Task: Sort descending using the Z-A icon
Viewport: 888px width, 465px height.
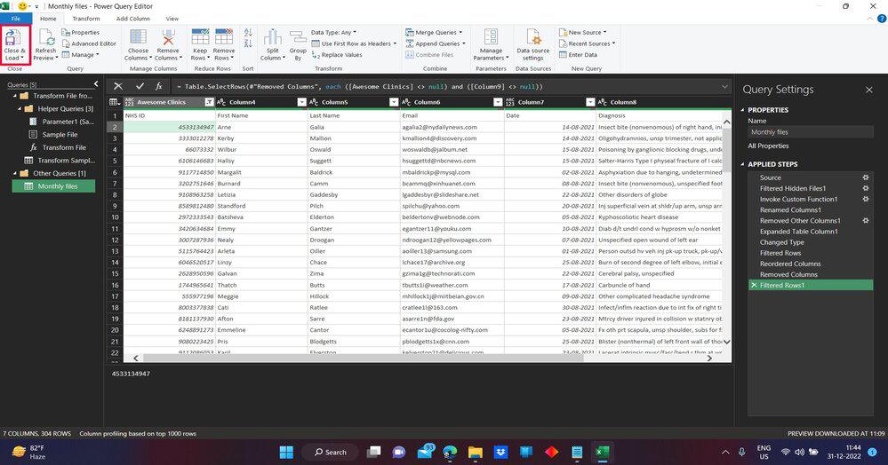Action: 248,43
